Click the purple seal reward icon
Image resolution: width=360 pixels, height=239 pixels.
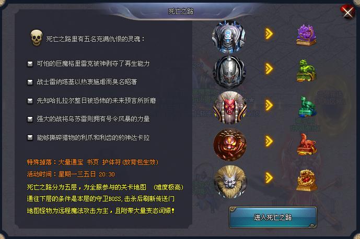[306, 35]
